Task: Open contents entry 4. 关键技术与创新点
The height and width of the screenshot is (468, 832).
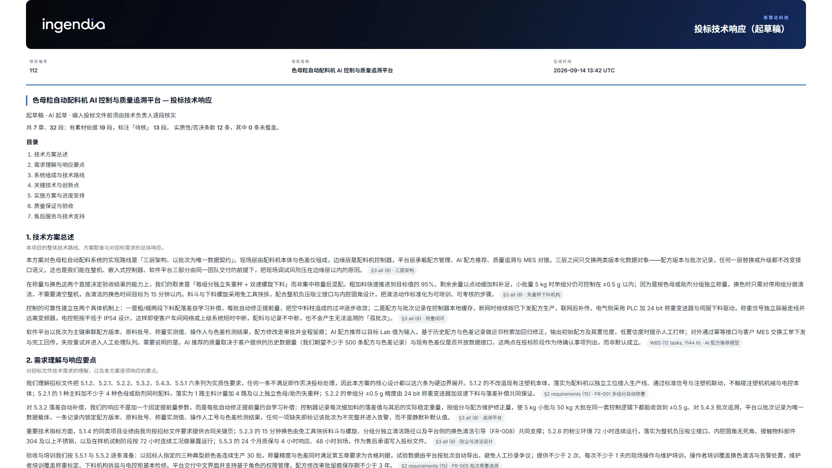Action: pyautogui.click(x=53, y=185)
